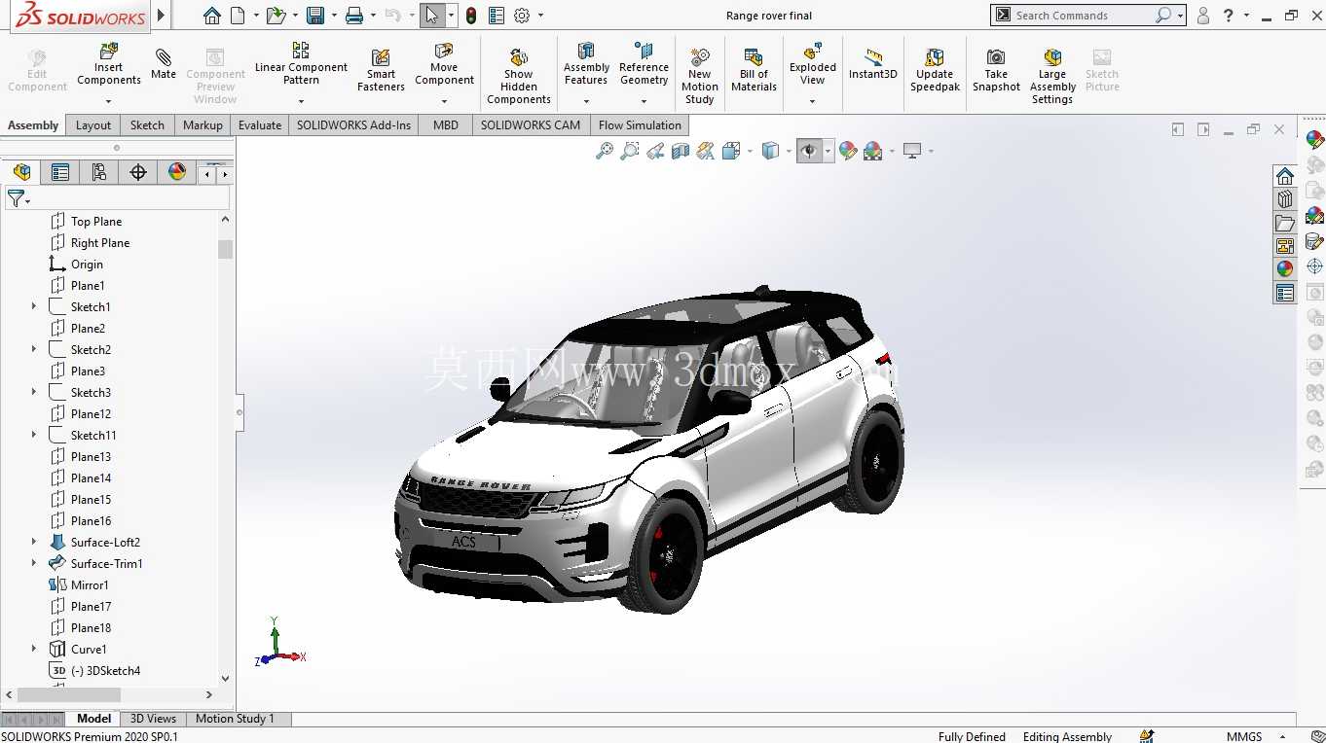Click the Save icon in title bar
This screenshot has width=1326, height=743.
click(314, 16)
